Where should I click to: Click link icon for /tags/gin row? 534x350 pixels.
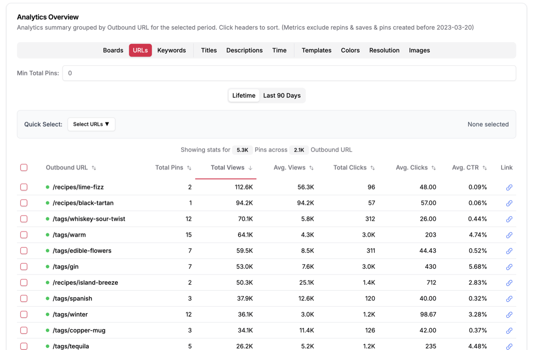tap(509, 267)
